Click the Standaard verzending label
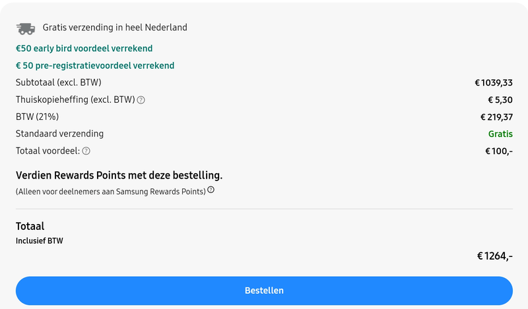Viewport: 528px width, 309px height. 59,134
